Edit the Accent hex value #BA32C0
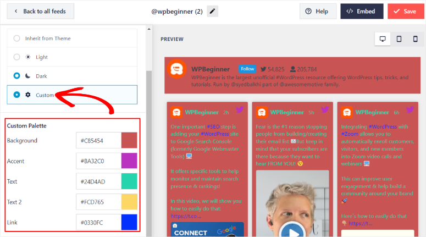 click(98, 161)
